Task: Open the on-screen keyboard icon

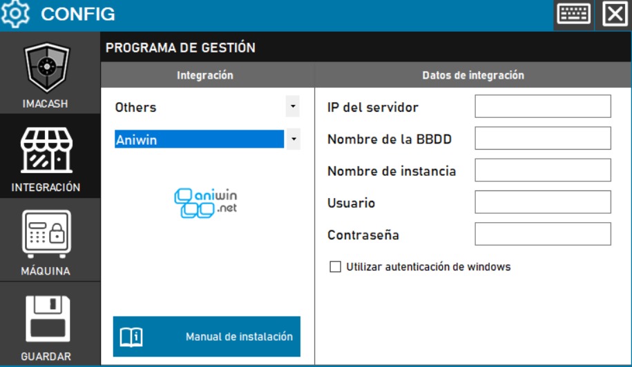Action: point(573,14)
